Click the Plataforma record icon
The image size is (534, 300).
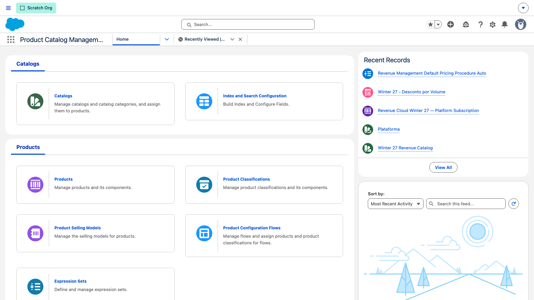[368, 130]
